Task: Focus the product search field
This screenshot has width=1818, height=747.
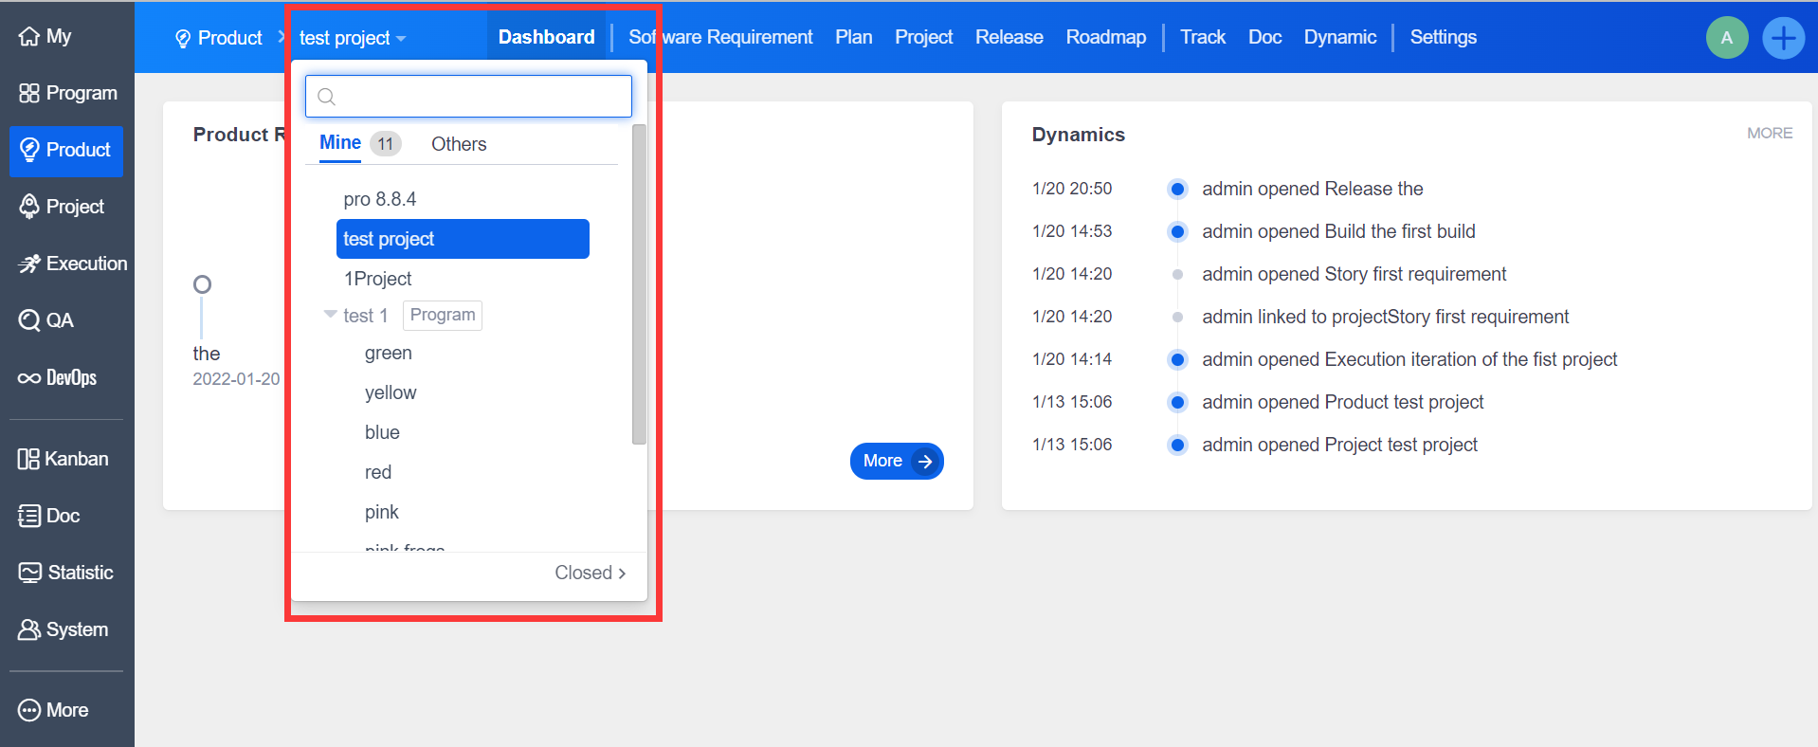Action: [x=468, y=97]
